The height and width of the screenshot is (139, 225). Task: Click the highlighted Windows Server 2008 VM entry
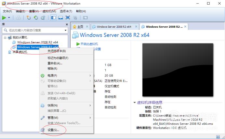pyautogui.click(x=38, y=47)
